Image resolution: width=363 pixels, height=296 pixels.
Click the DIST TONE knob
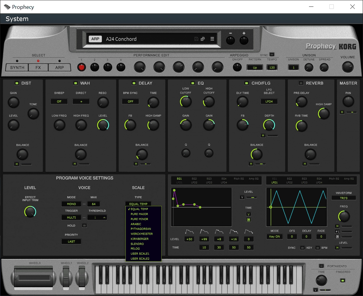[33, 113]
